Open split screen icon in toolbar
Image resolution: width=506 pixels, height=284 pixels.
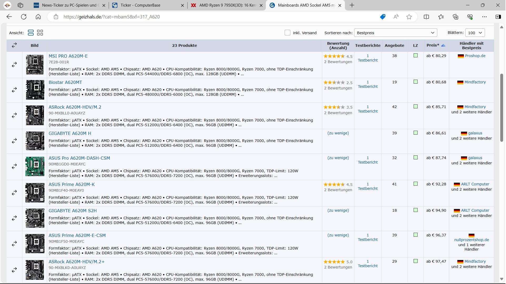coord(426,17)
